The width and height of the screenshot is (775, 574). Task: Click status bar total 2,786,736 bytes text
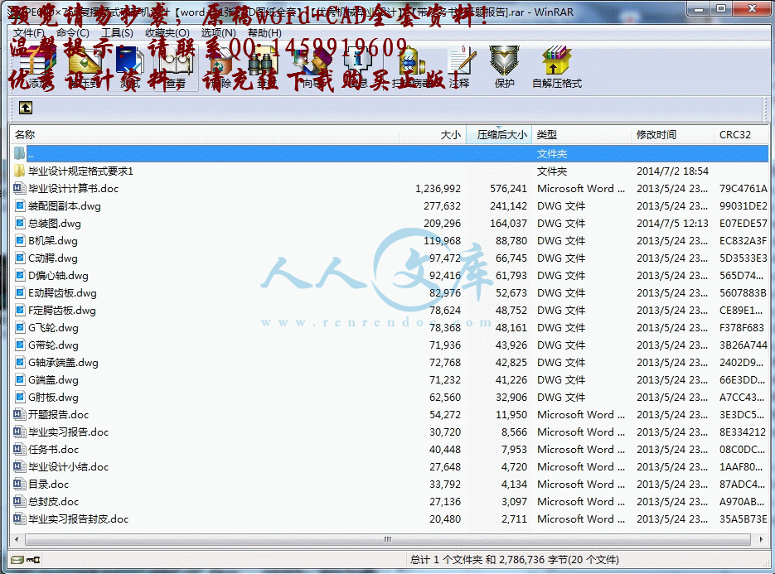(514, 560)
